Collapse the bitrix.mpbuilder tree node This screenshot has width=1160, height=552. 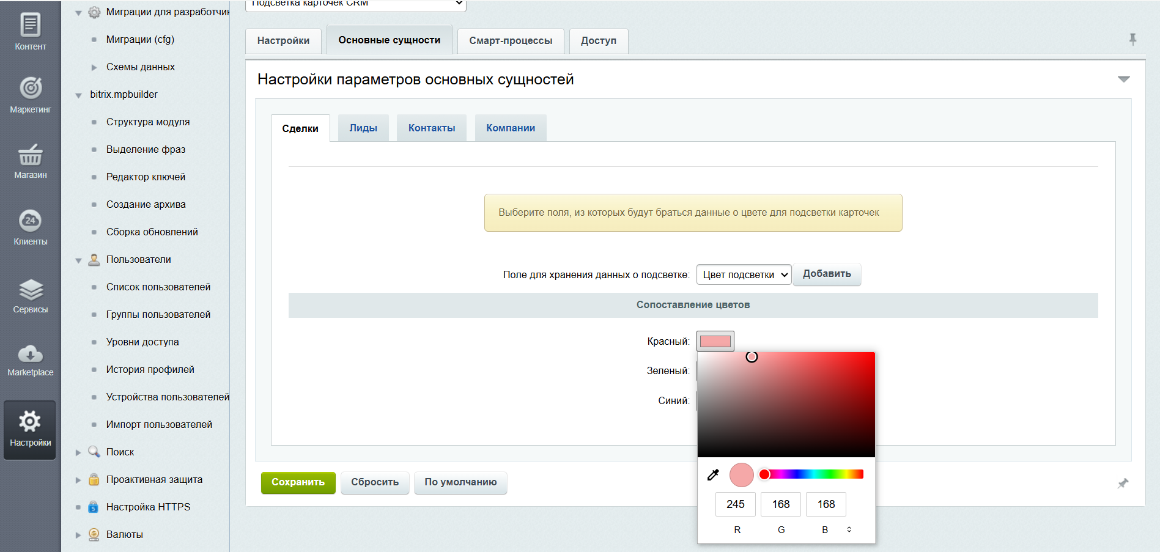[78, 95]
